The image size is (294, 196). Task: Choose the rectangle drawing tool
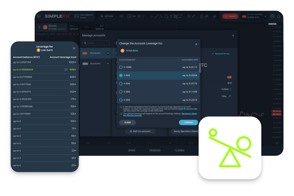click(166, 16)
